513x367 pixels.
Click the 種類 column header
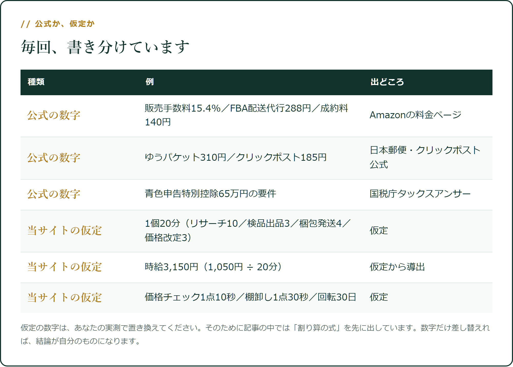click(x=36, y=82)
